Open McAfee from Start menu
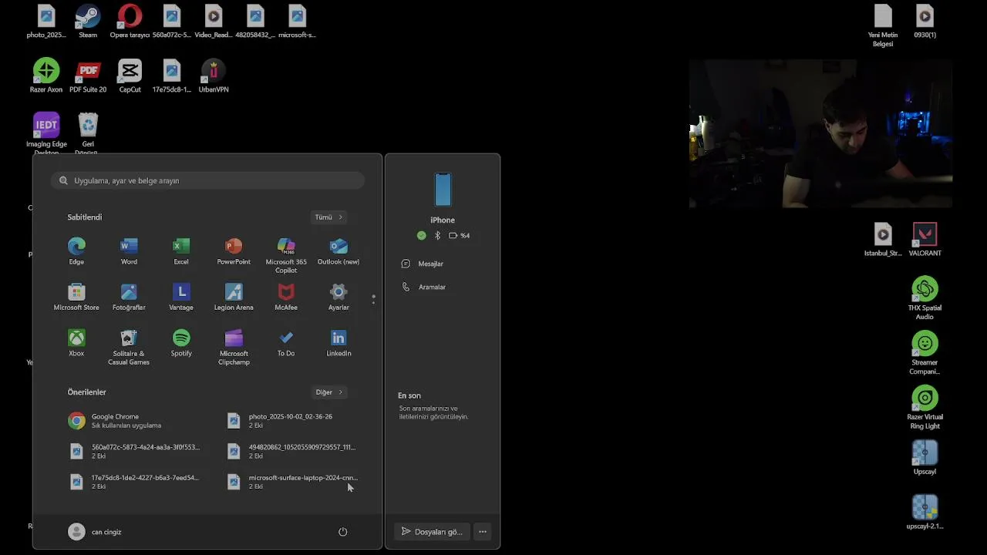 [x=286, y=298]
